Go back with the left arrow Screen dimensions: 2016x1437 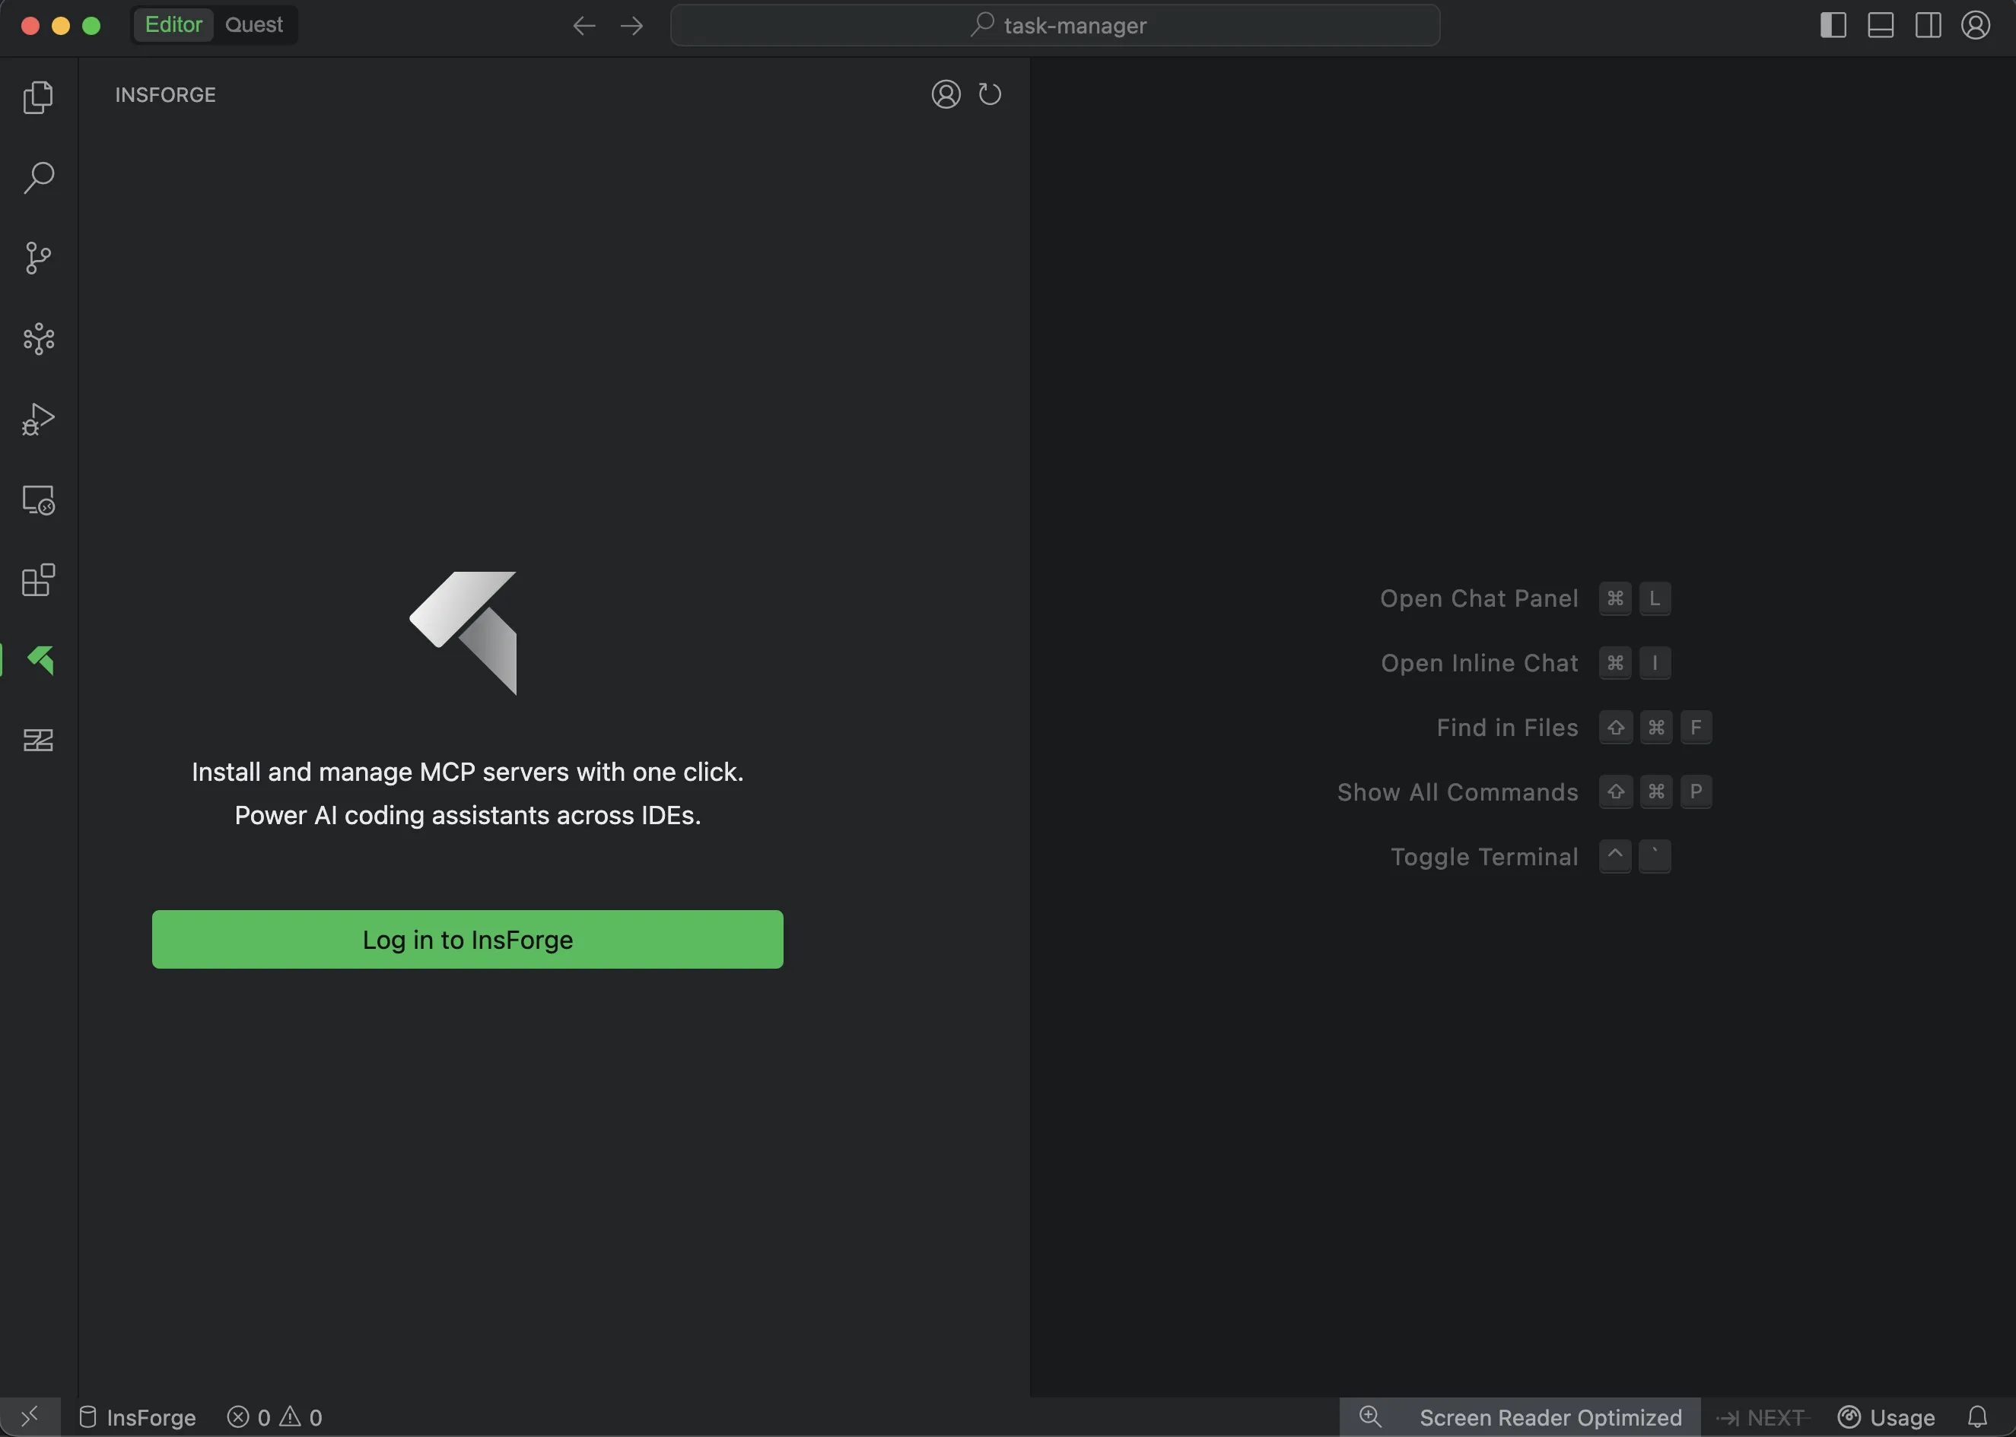[x=583, y=26]
